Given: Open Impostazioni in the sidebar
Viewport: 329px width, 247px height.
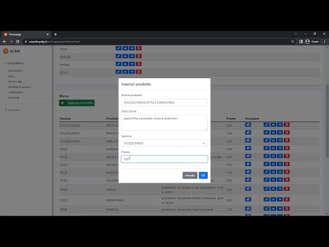Looking at the screenshot, I should 15,71.
